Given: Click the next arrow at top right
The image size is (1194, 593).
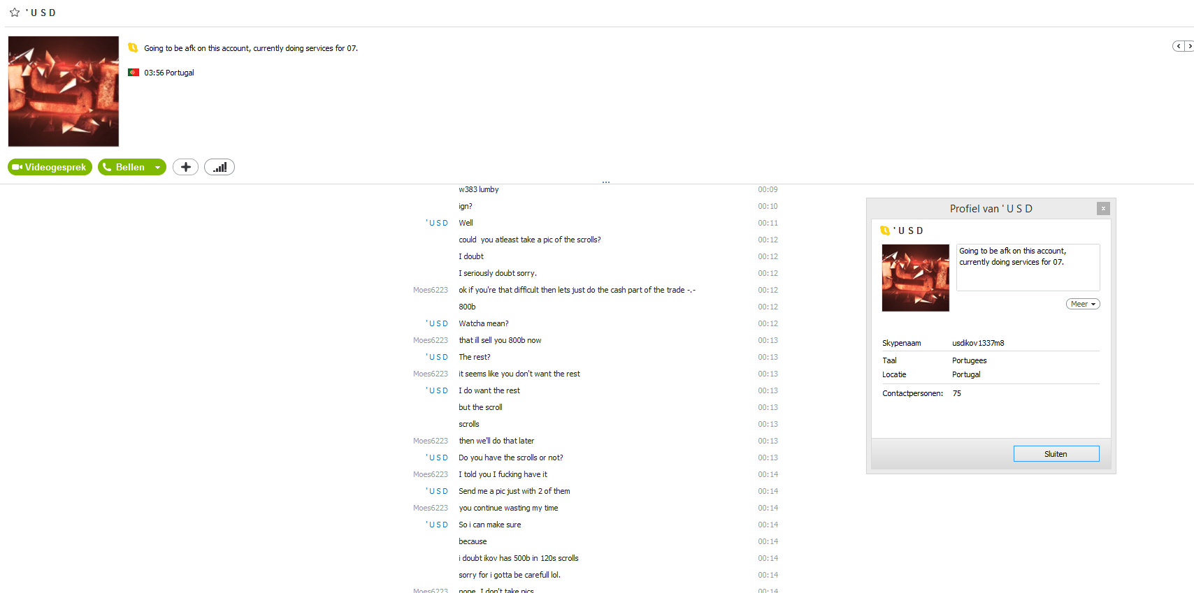Looking at the screenshot, I should click(1189, 46).
